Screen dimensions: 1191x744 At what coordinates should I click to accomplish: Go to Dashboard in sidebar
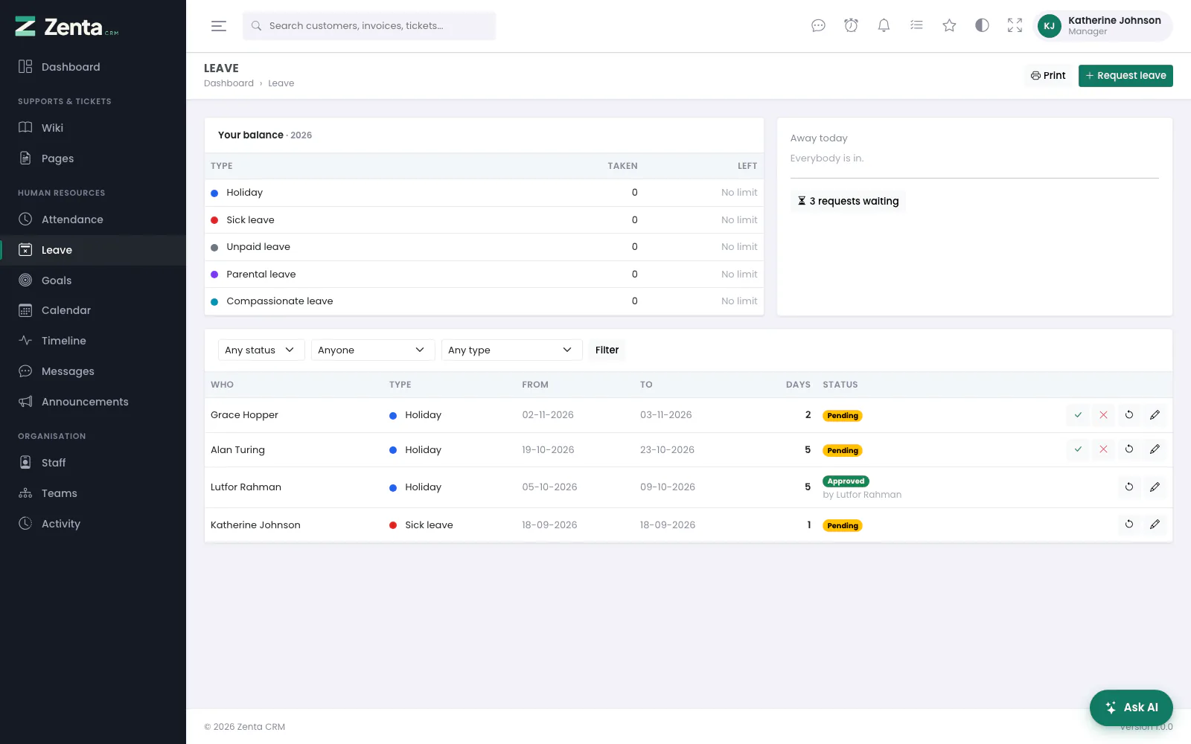[93, 67]
